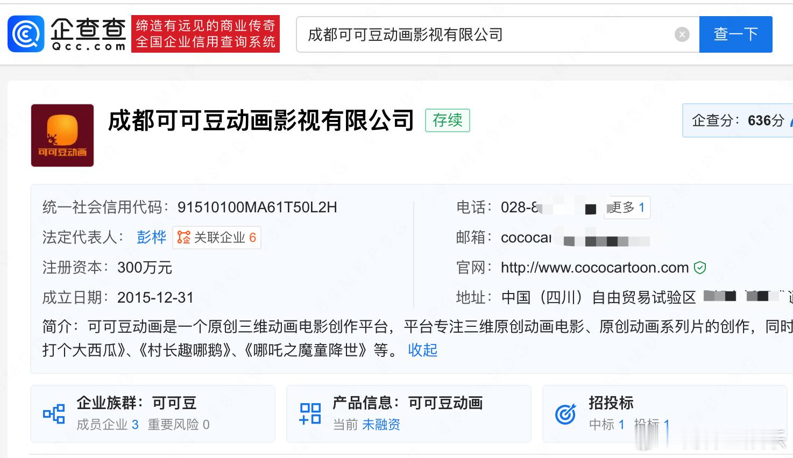Select credit code 91510100MA61T50L2H text

click(257, 207)
